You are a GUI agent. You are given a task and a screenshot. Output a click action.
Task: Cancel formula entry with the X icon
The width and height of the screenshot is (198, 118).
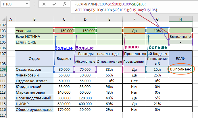[x=44, y=4]
